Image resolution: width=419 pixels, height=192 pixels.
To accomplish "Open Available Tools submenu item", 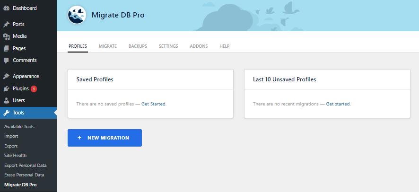I will pyautogui.click(x=19, y=127).
